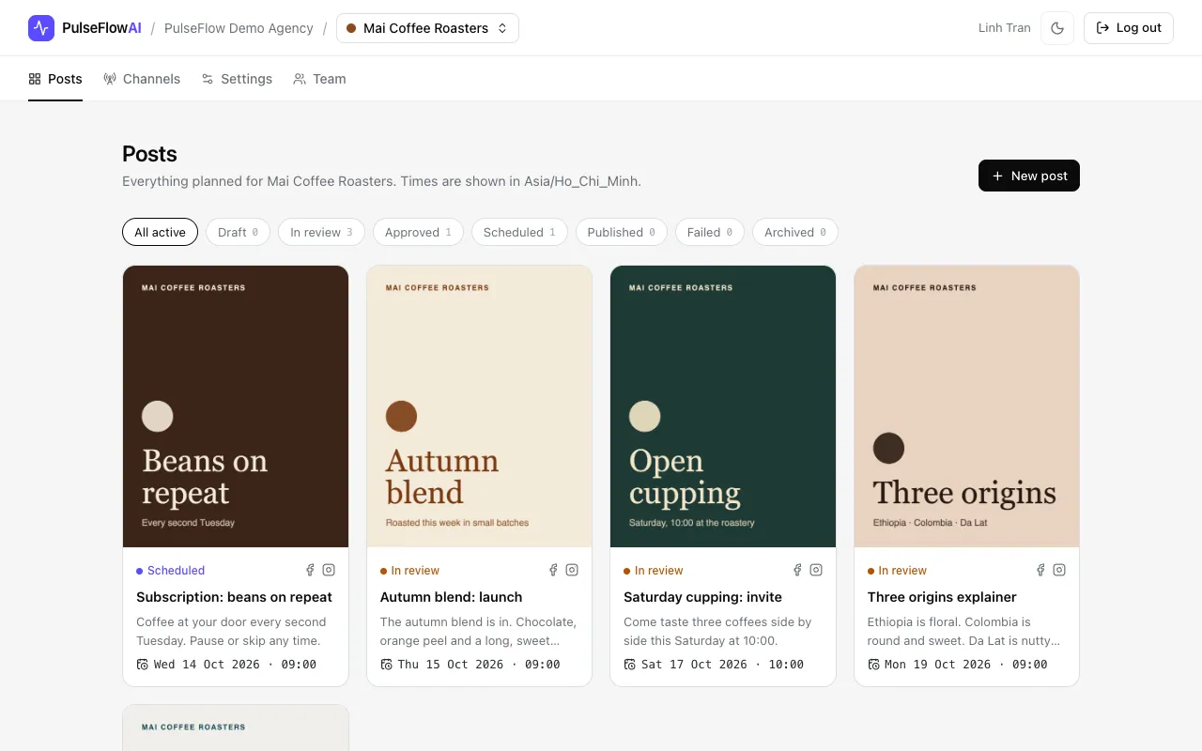Click Instagram icon on Three origins explainer card

[x=1059, y=570]
